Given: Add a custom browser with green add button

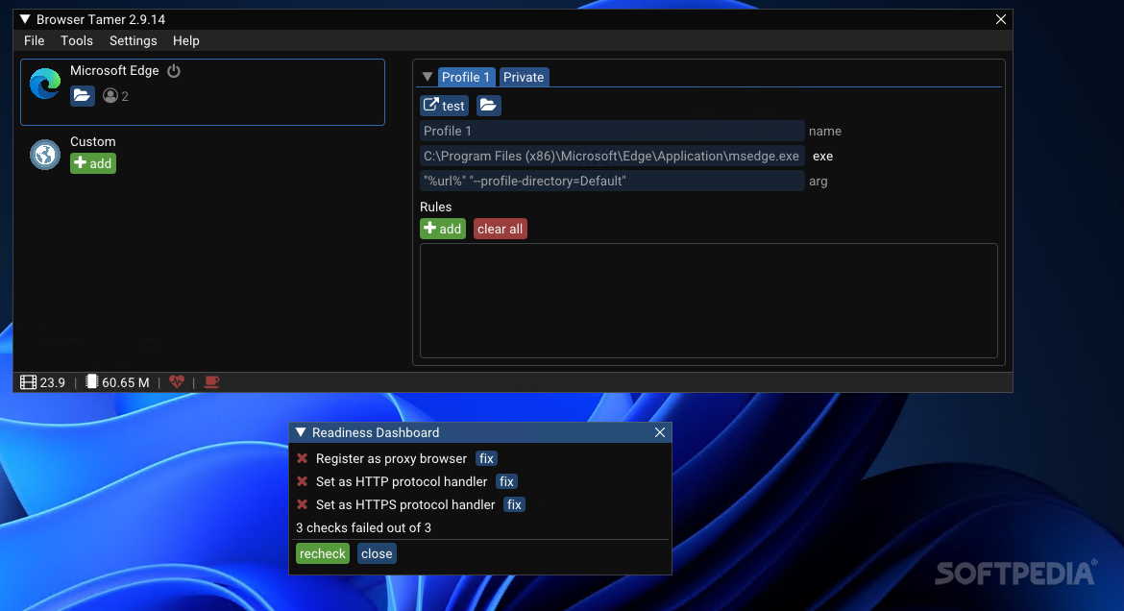Looking at the screenshot, I should (x=93, y=163).
